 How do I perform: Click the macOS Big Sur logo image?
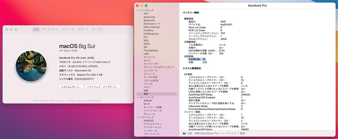point(31,66)
